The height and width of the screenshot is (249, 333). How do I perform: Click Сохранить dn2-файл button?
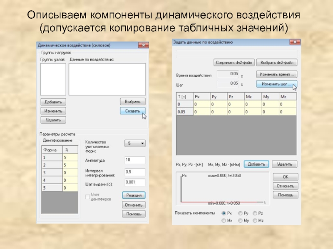[x=234, y=63]
